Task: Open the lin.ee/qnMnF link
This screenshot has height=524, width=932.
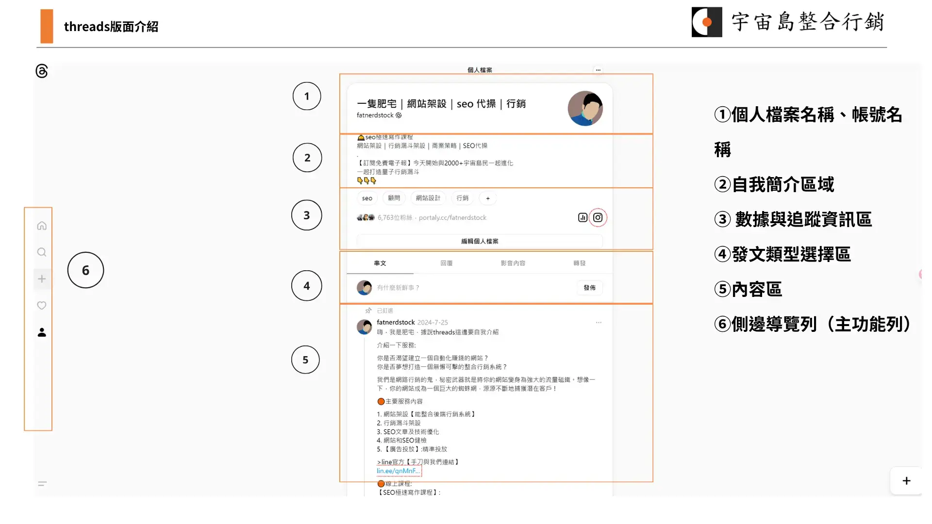Action: (x=399, y=471)
